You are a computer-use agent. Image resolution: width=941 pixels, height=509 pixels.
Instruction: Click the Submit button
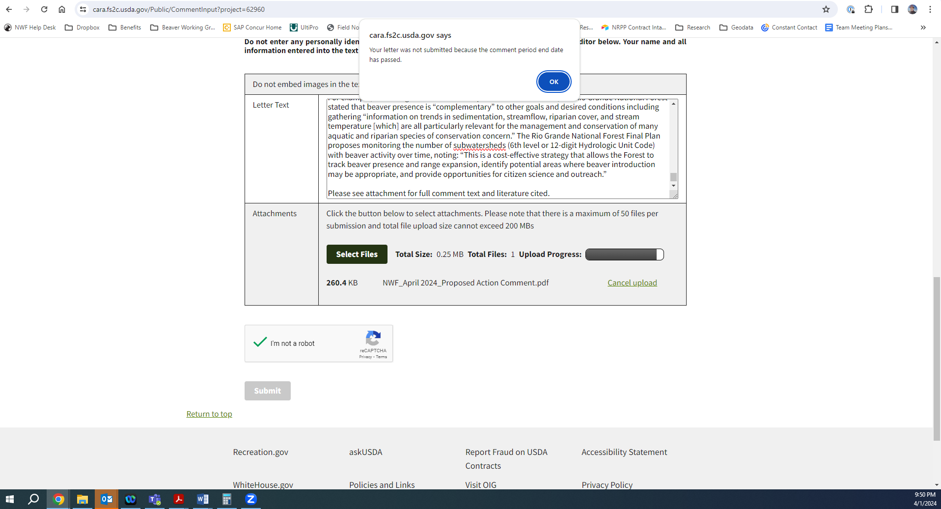(x=268, y=391)
